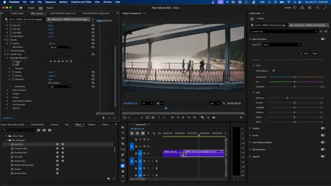Toggle the Color Wheels & Match switch
The image size is (331, 186).
[x=323, y=143]
